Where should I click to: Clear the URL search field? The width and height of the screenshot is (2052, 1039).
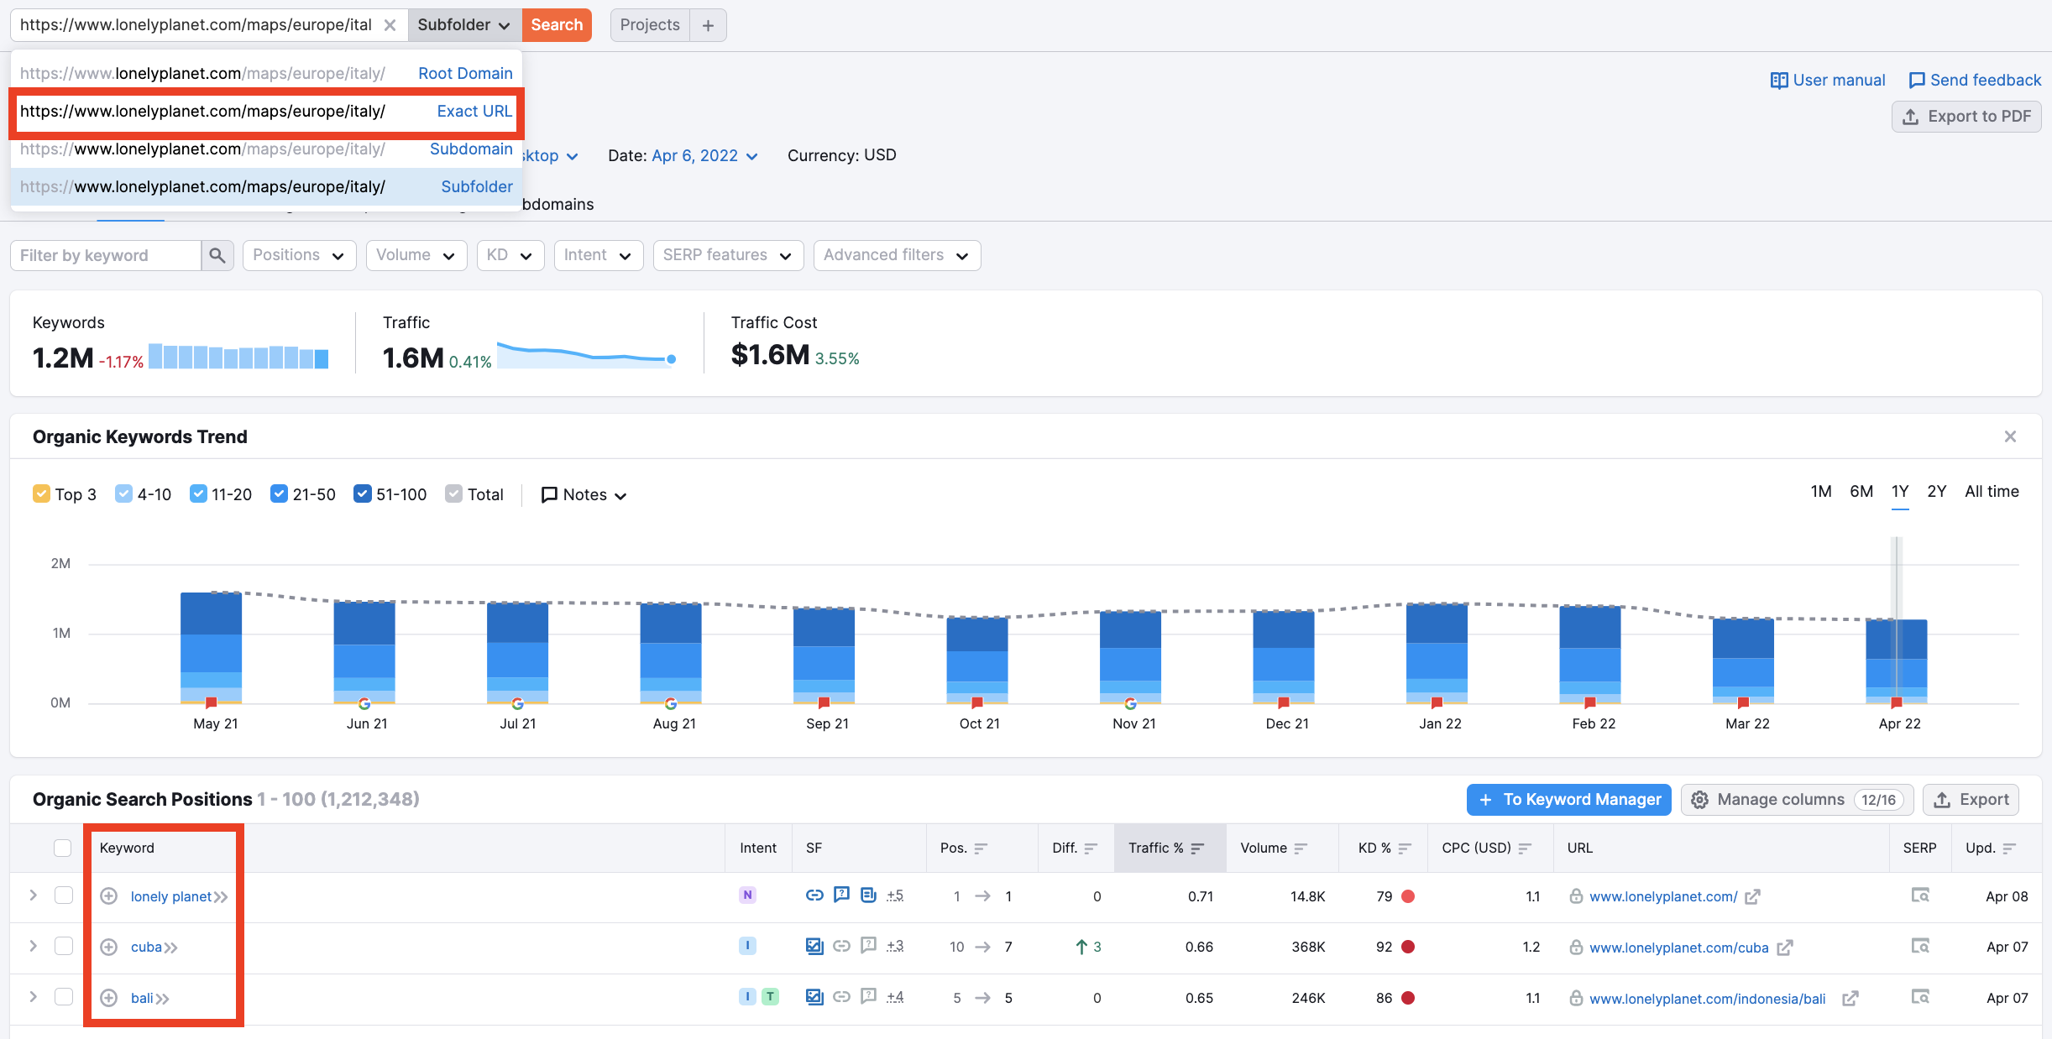(390, 25)
